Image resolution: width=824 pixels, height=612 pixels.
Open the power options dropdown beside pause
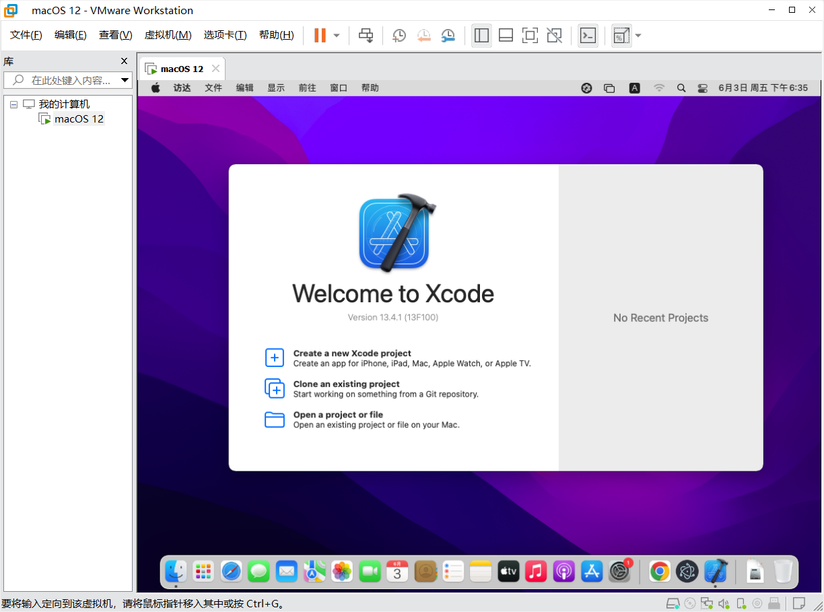tap(337, 36)
